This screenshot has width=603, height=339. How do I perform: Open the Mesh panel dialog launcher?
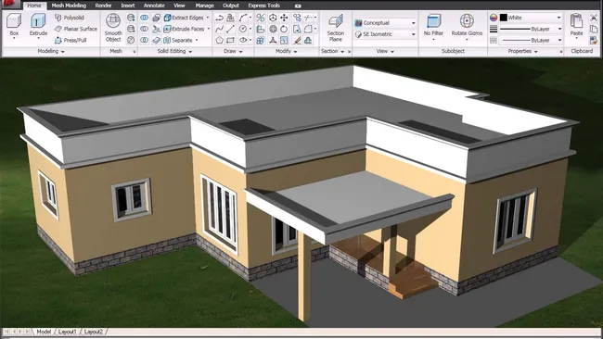(x=135, y=52)
